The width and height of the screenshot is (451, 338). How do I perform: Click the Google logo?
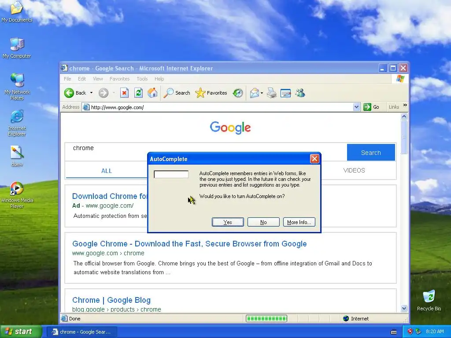tap(230, 128)
